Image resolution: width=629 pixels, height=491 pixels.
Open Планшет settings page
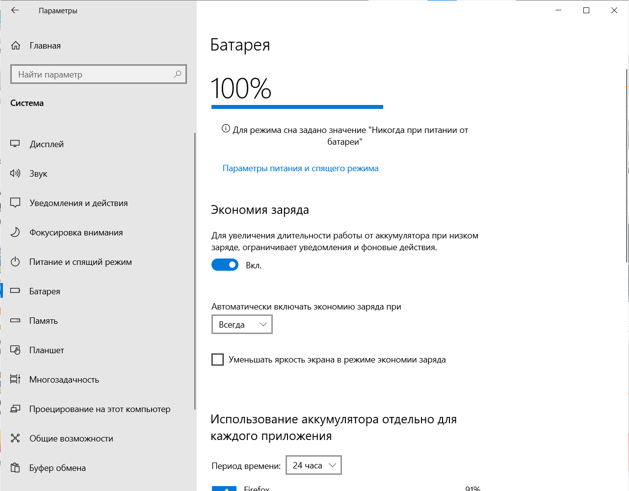97,350
